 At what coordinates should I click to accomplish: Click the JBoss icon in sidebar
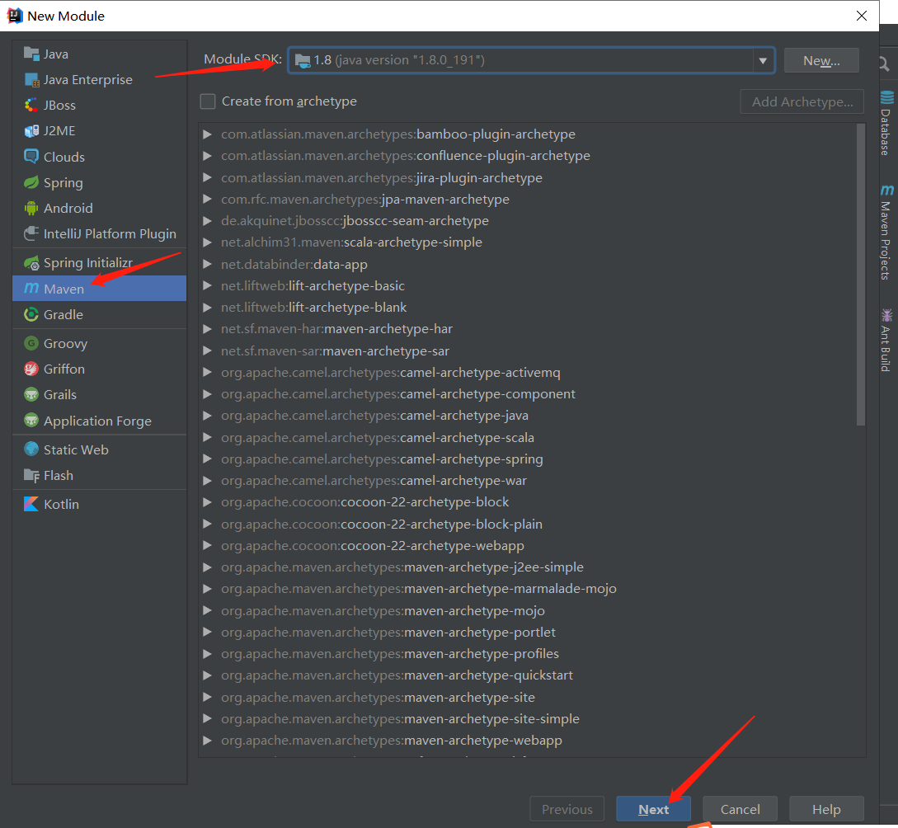(31, 105)
